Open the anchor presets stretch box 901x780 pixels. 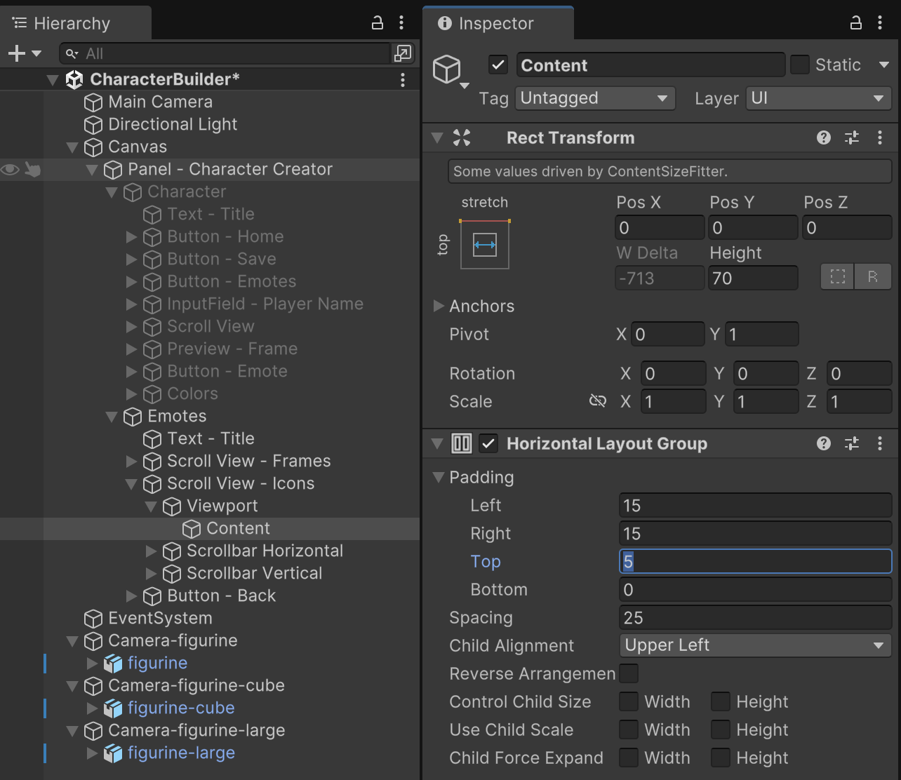click(x=484, y=244)
